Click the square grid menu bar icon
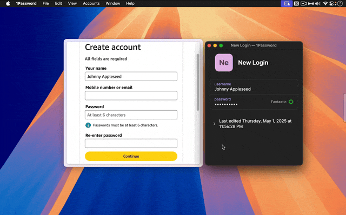346x215 pixels. [296, 4]
